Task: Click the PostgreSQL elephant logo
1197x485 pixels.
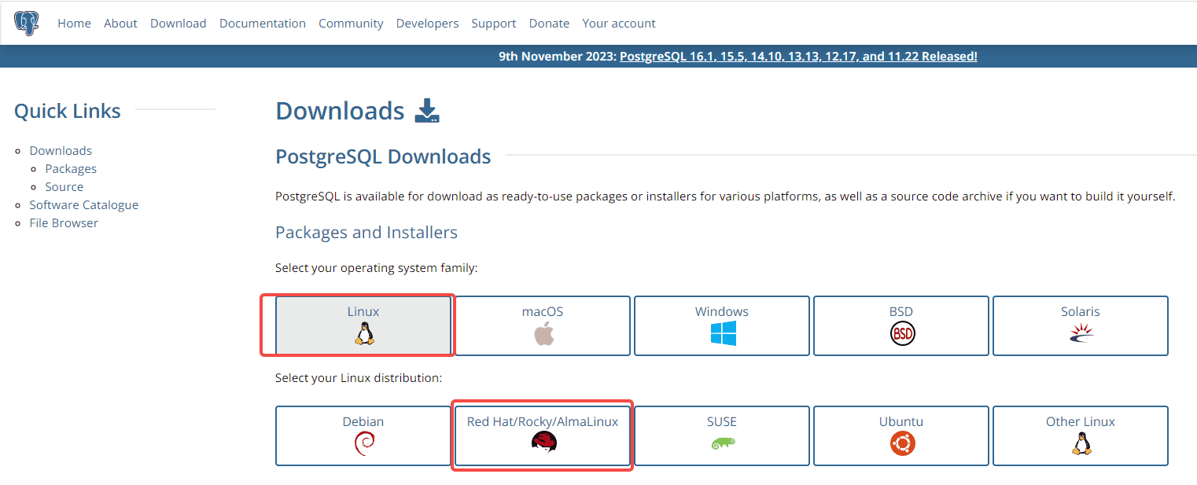Action: [27, 22]
